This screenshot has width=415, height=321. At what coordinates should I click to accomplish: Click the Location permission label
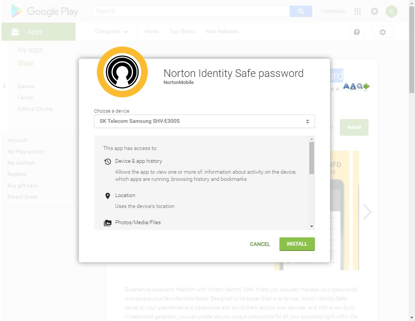[125, 195]
